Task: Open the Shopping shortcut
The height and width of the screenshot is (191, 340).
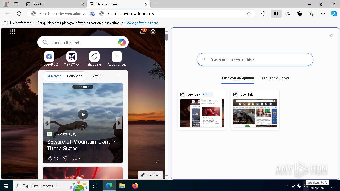Action: click(94, 59)
